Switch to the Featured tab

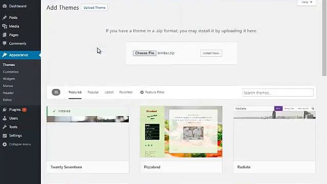[x=75, y=92]
